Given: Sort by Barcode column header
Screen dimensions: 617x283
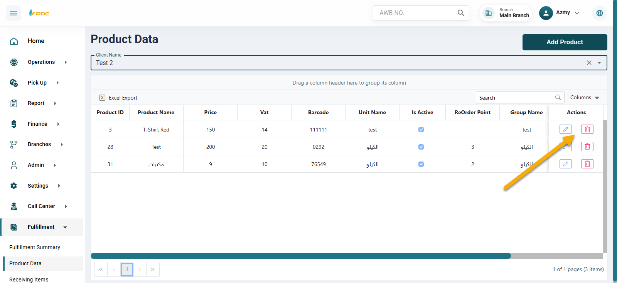Looking at the screenshot, I should coord(319,112).
